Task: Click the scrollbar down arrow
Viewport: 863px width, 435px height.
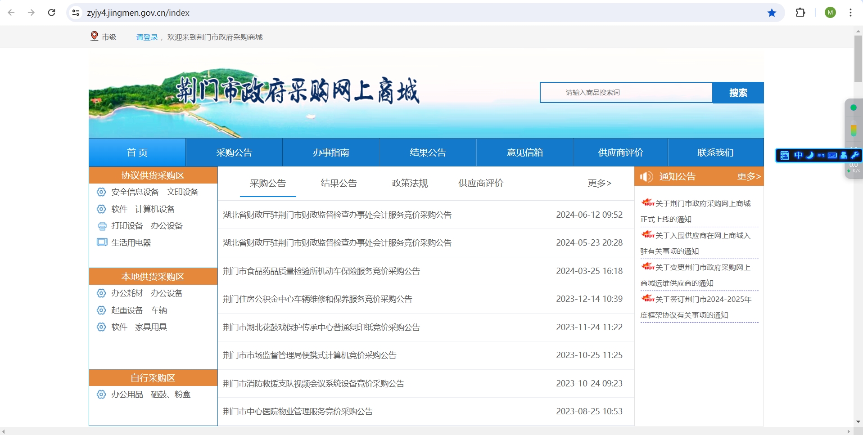Action: 858,422
